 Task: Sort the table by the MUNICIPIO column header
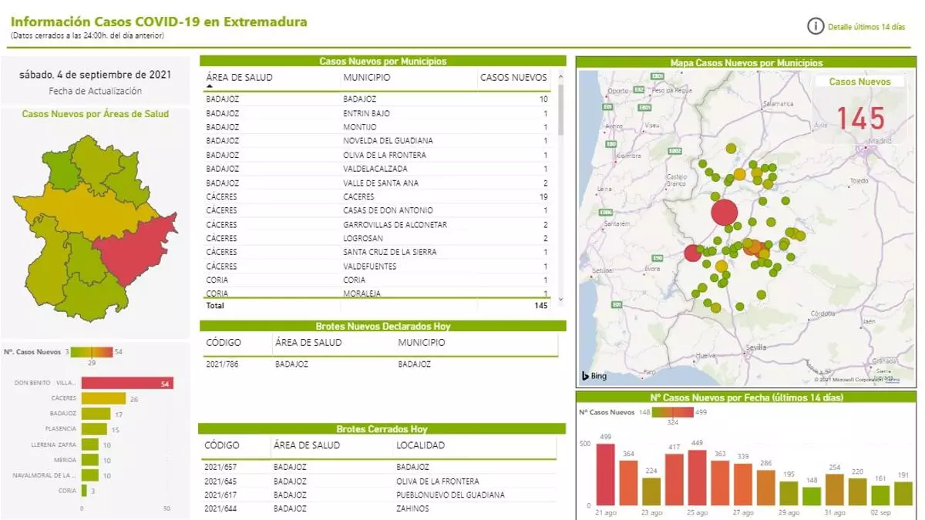click(x=367, y=78)
